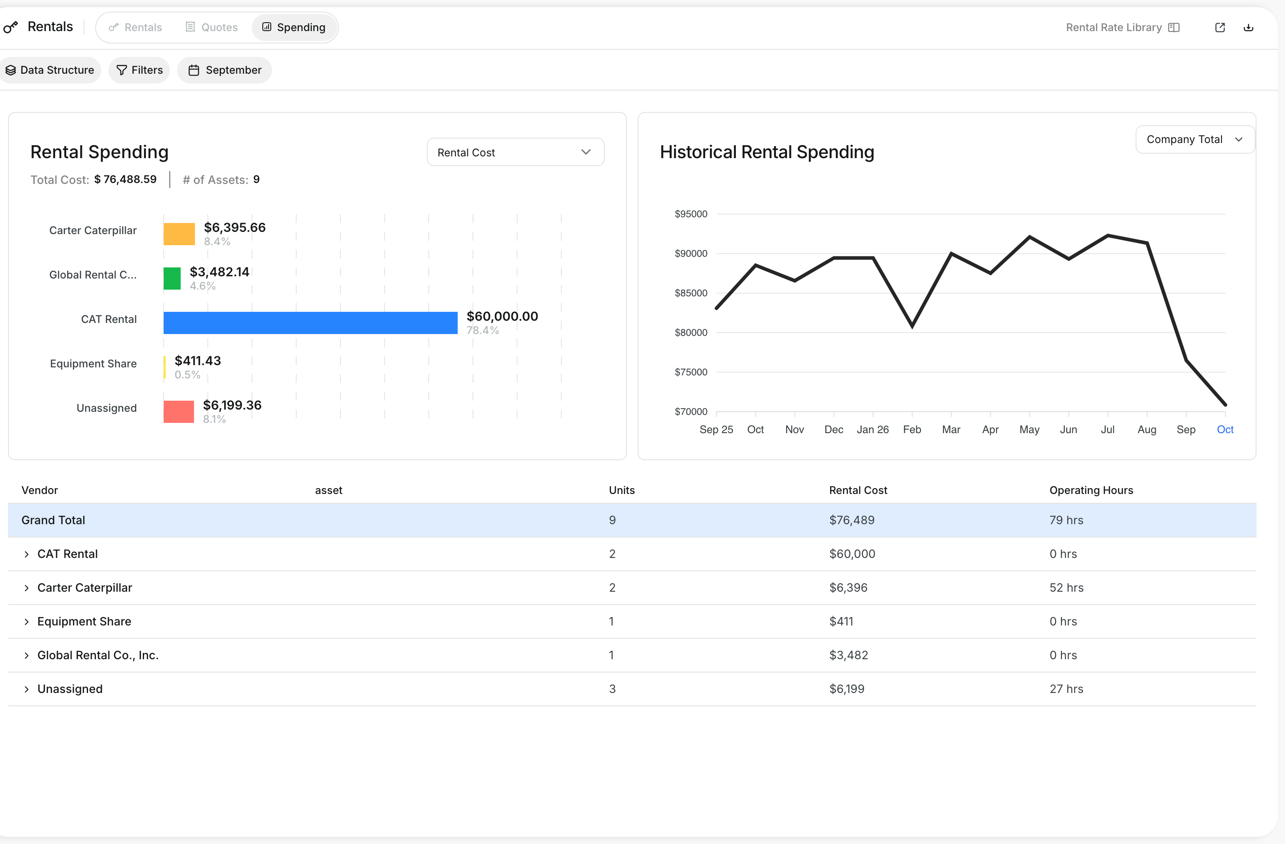Click the red Unassigned bar
This screenshot has height=844, width=1285.
point(179,411)
